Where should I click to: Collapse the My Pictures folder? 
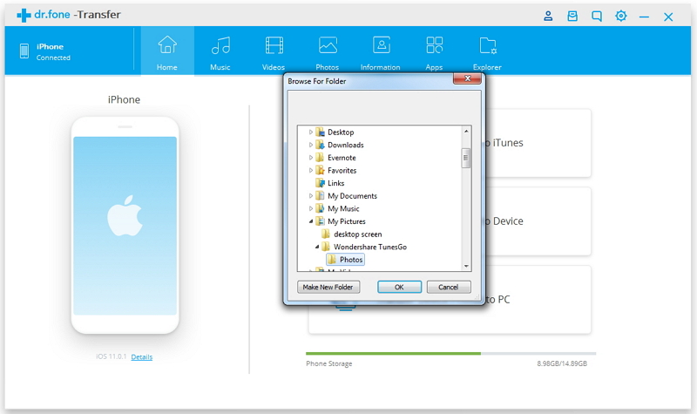pos(311,221)
